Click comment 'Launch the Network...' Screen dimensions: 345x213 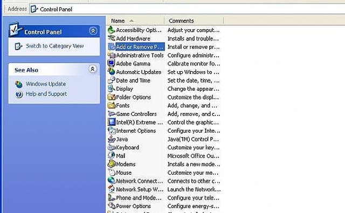(x=194, y=189)
